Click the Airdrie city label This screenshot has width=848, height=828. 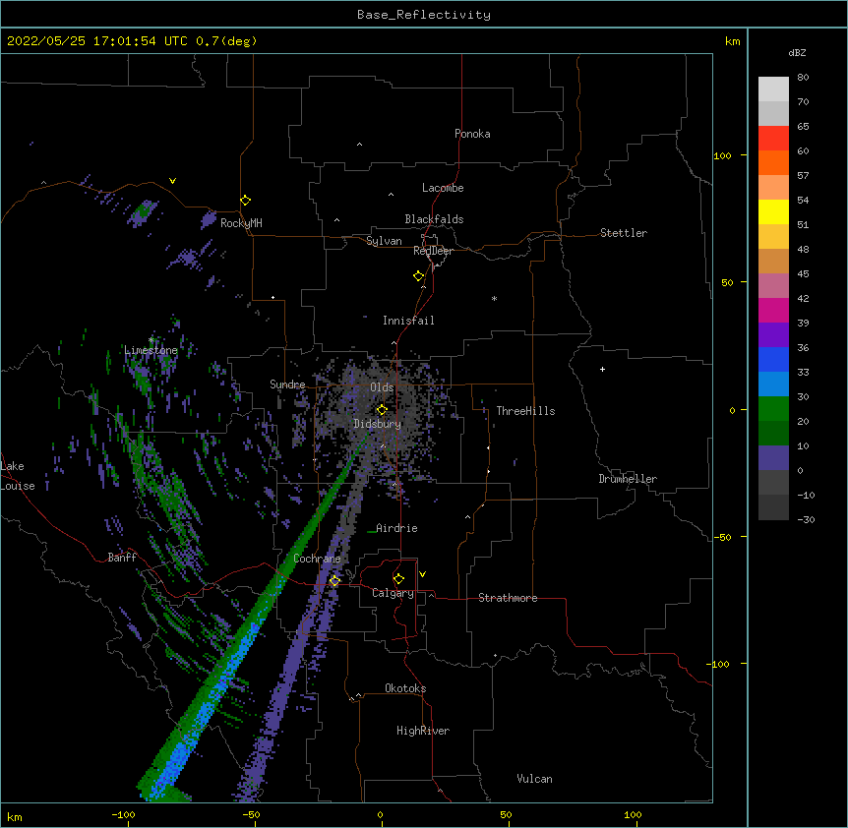(x=397, y=528)
